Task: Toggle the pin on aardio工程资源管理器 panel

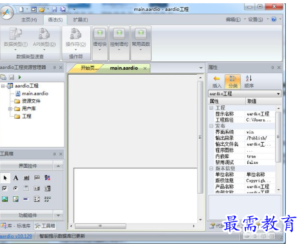Action: point(54,68)
